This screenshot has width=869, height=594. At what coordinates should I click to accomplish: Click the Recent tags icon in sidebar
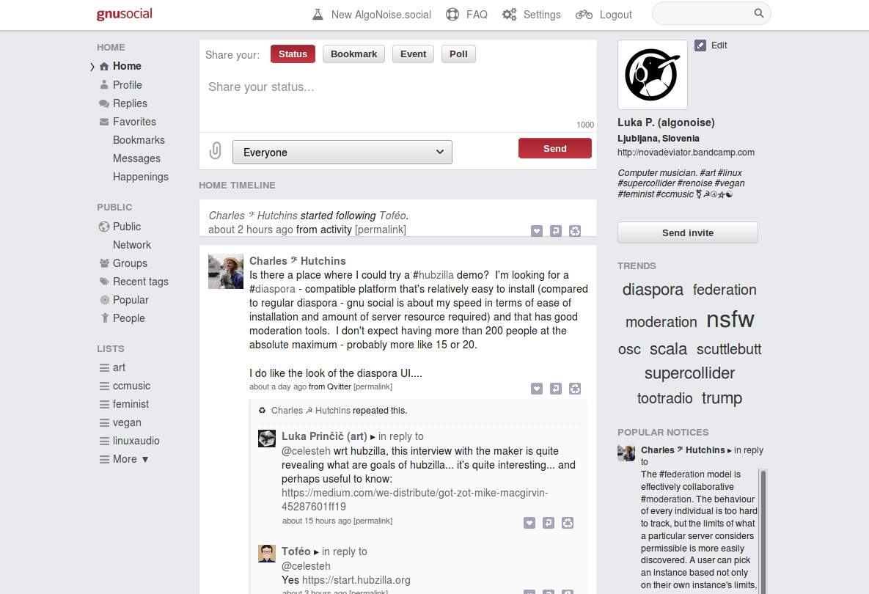pos(104,282)
